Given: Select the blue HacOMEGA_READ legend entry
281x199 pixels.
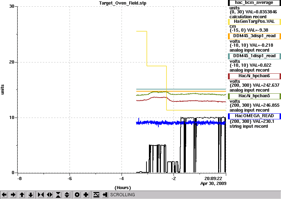Looking at the screenshot, I should (x=254, y=116).
